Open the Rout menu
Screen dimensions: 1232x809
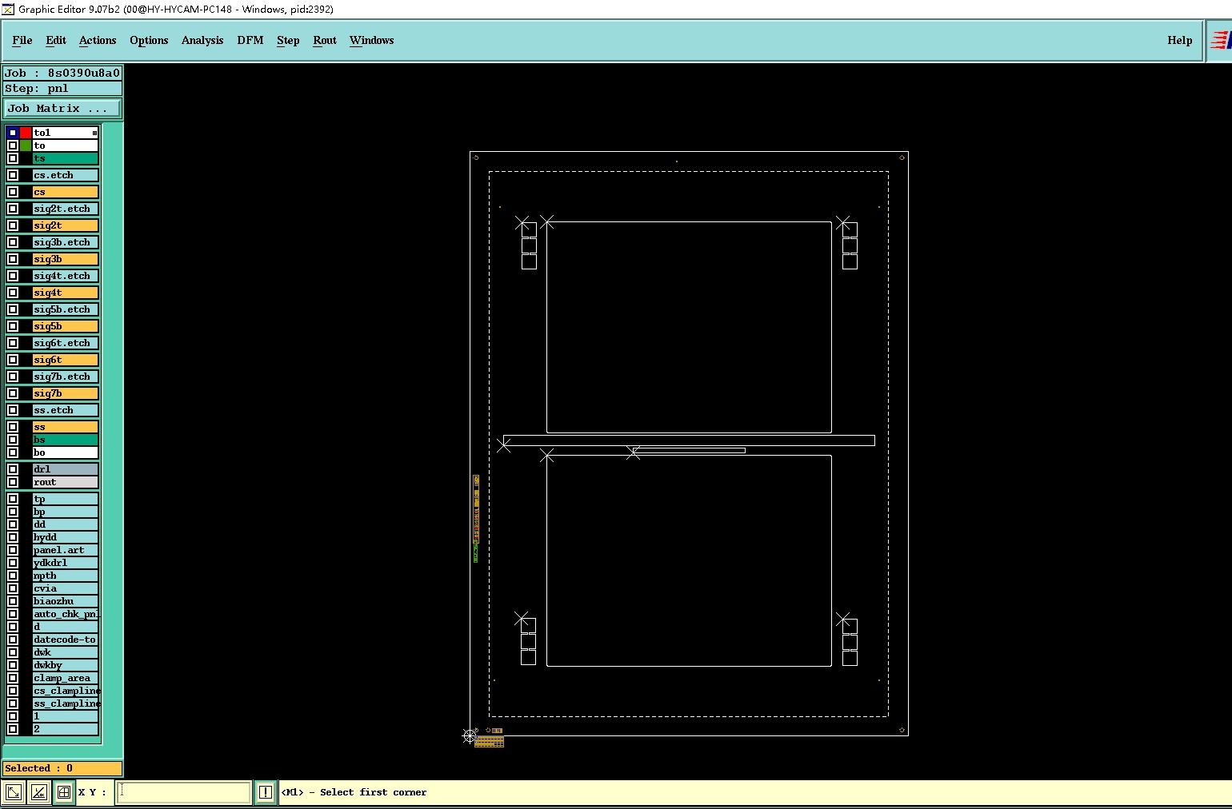pyautogui.click(x=325, y=40)
